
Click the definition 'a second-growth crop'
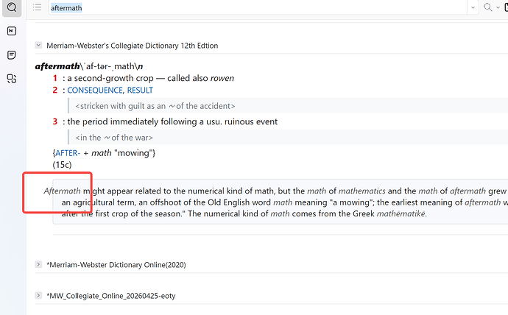point(110,78)
